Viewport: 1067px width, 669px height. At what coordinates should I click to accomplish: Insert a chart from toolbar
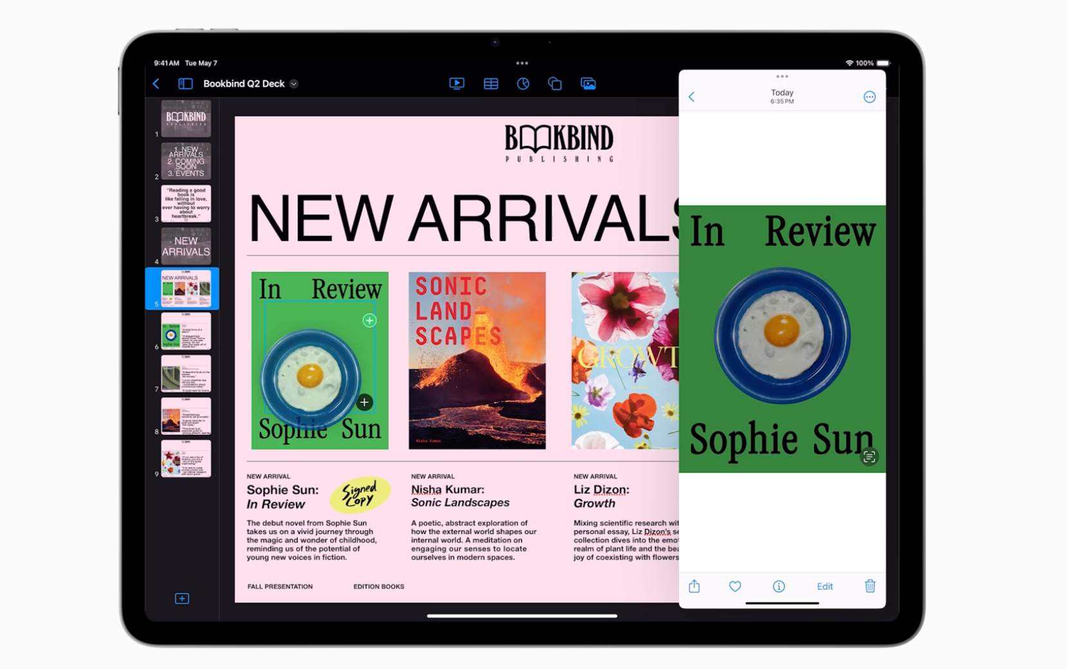click(523, 84)
